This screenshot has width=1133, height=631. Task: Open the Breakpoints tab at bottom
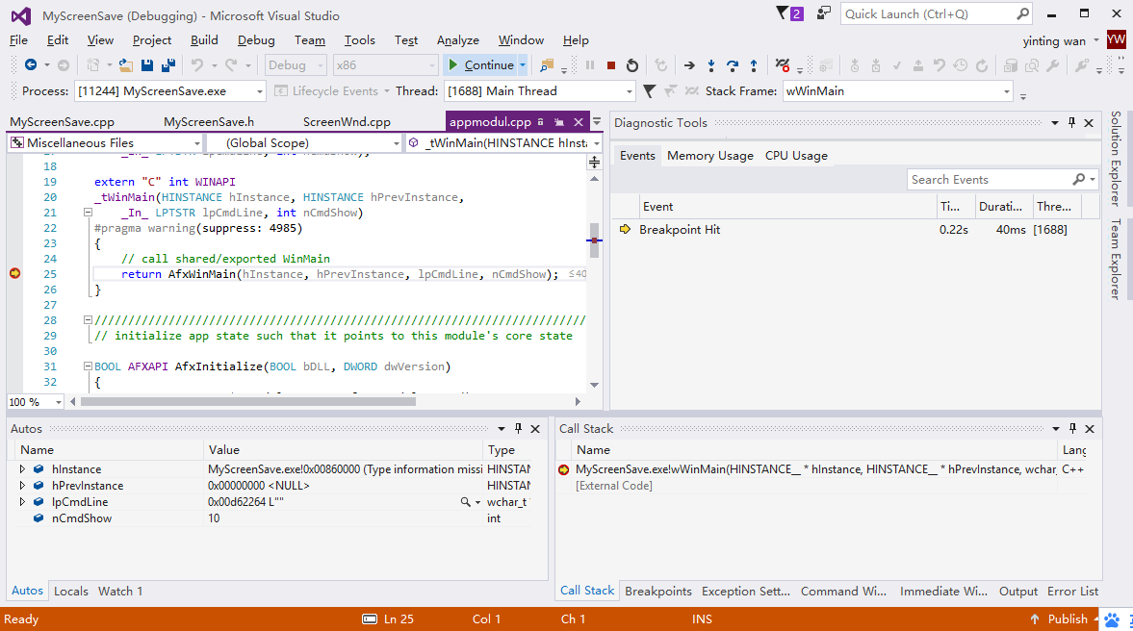658,592
